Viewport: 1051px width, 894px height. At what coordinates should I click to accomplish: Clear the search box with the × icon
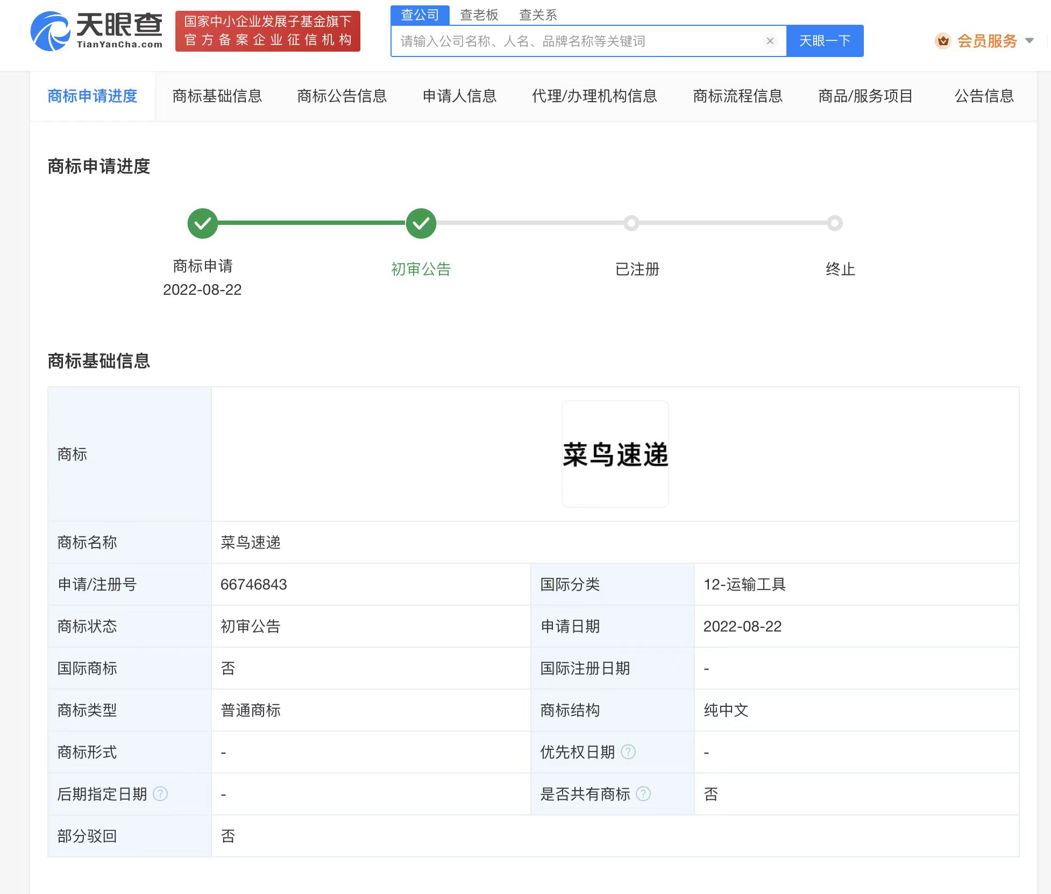tap(770, 40)
